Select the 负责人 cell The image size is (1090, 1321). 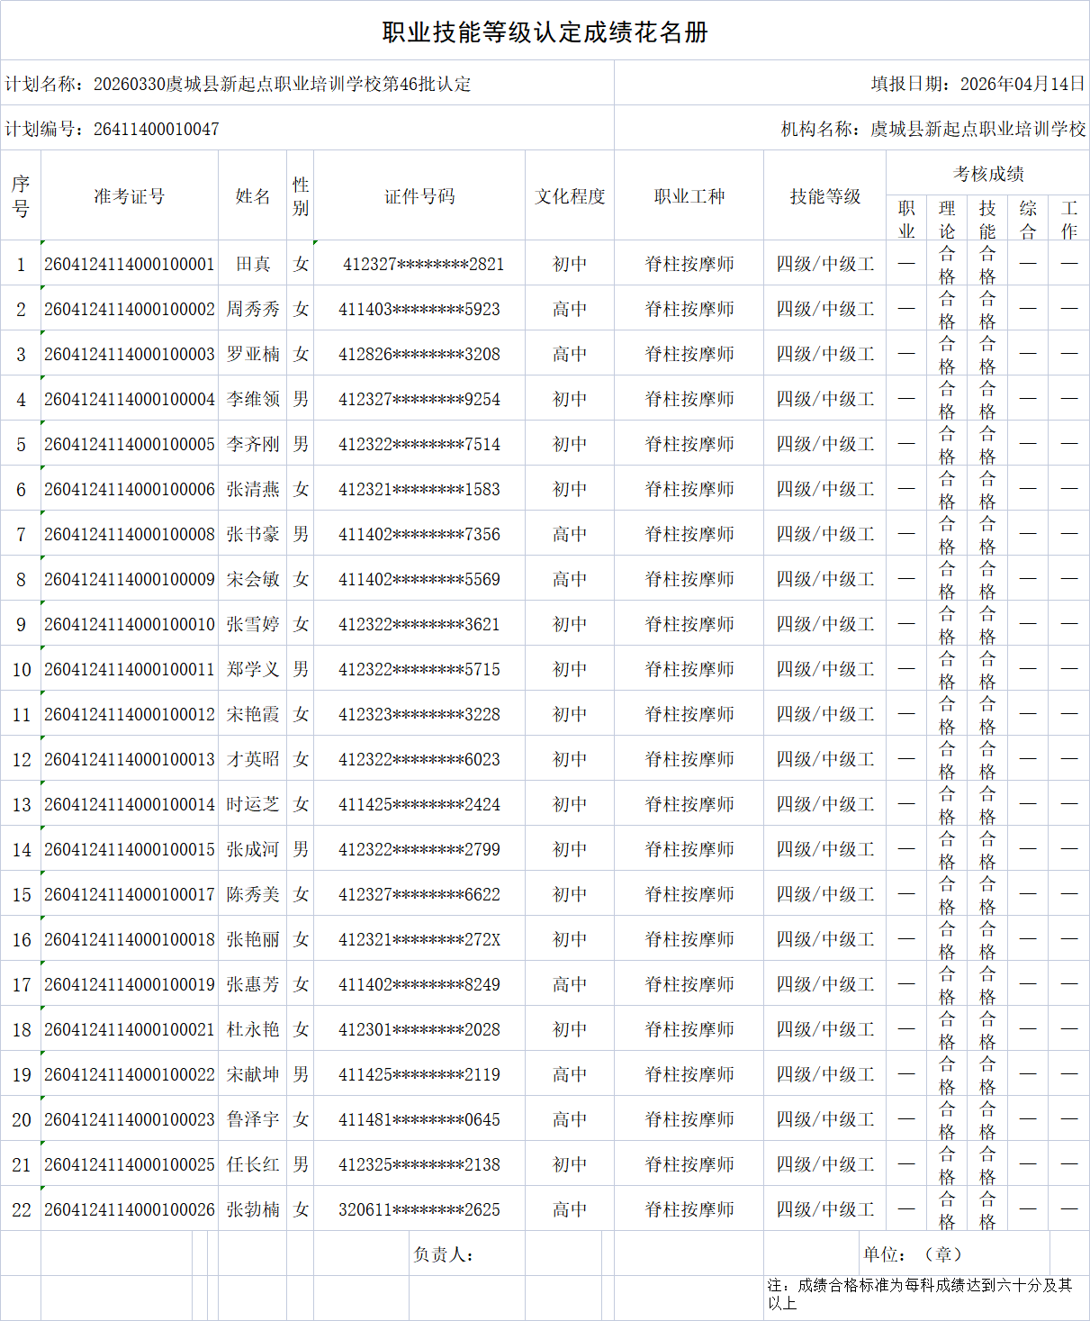443,1254
